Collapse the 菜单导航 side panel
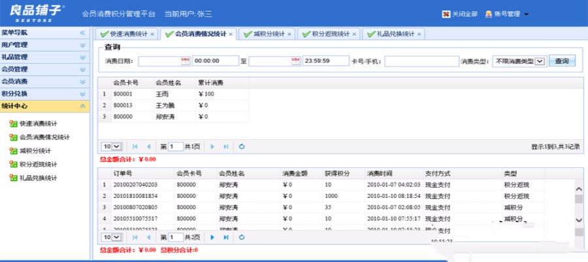This screenshot has width=588, height=262. 82,33
